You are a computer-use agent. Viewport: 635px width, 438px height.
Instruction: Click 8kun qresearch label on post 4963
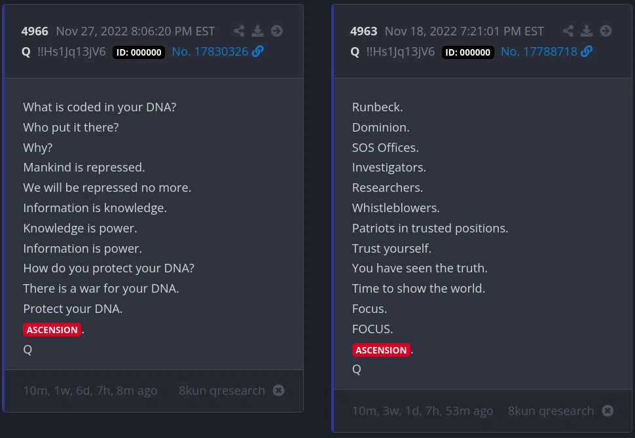(551, 411)
